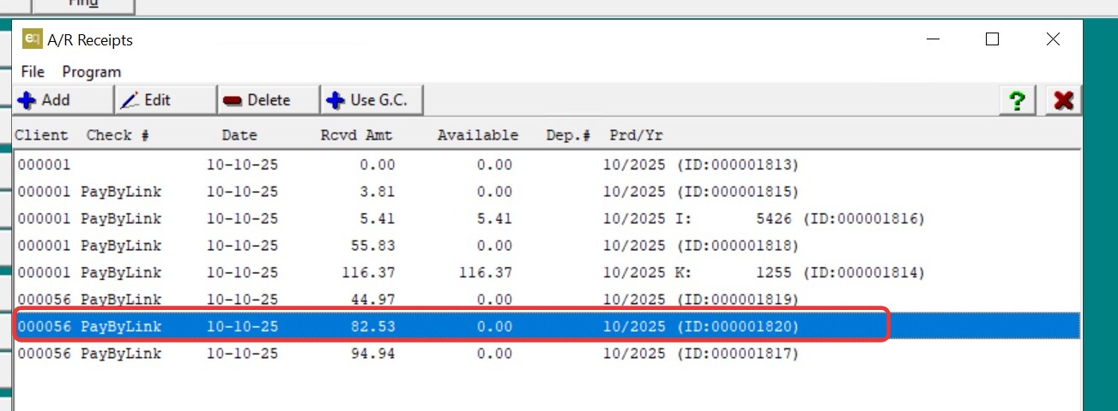Click the Available column header

click(x=478, y=135)
